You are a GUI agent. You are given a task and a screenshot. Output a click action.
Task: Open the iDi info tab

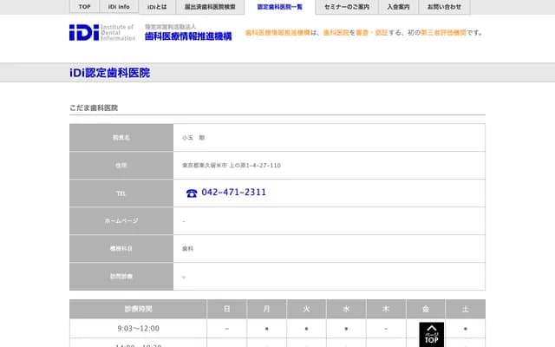(x=119, y=7)
